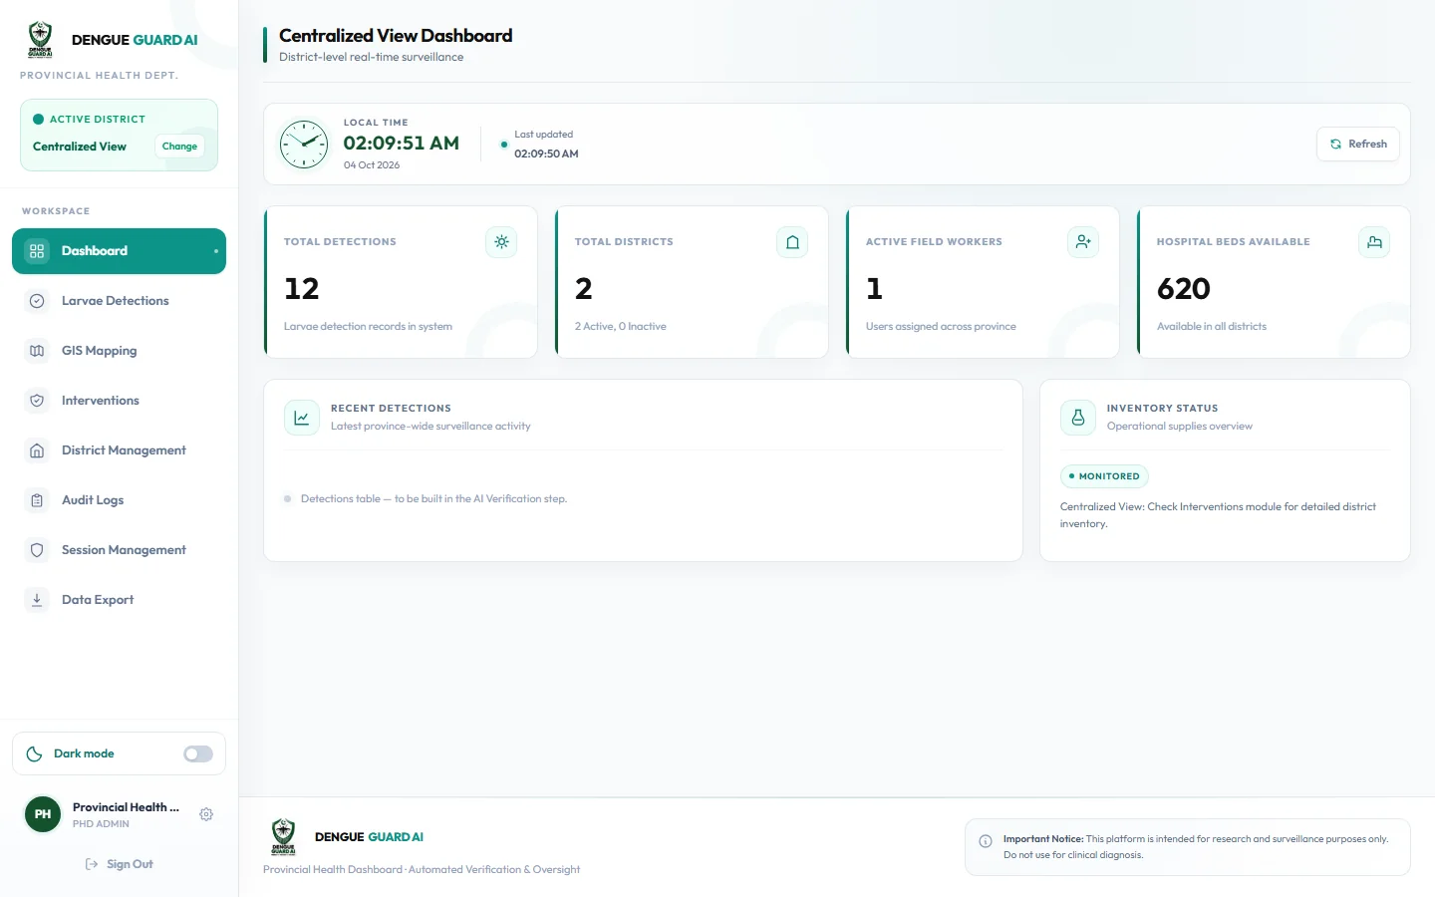
Task: Click the local time 02:09:51 AM
Action: 402,144
